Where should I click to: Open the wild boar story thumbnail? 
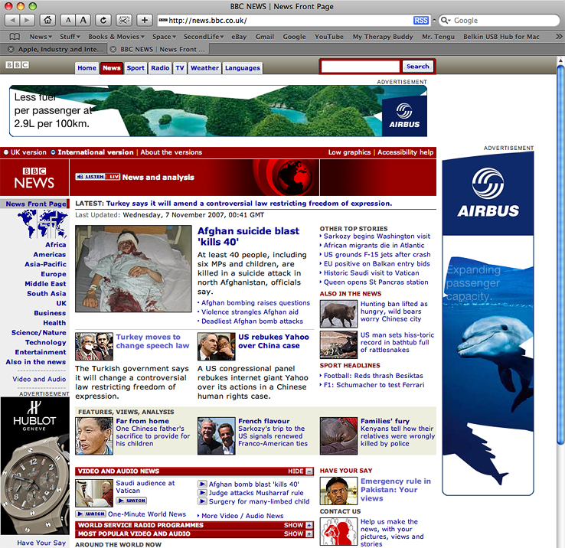pos(338,314)
